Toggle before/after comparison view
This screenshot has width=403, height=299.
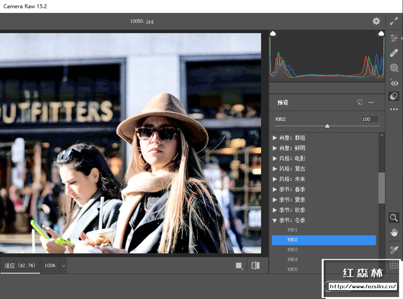point(255,265)
